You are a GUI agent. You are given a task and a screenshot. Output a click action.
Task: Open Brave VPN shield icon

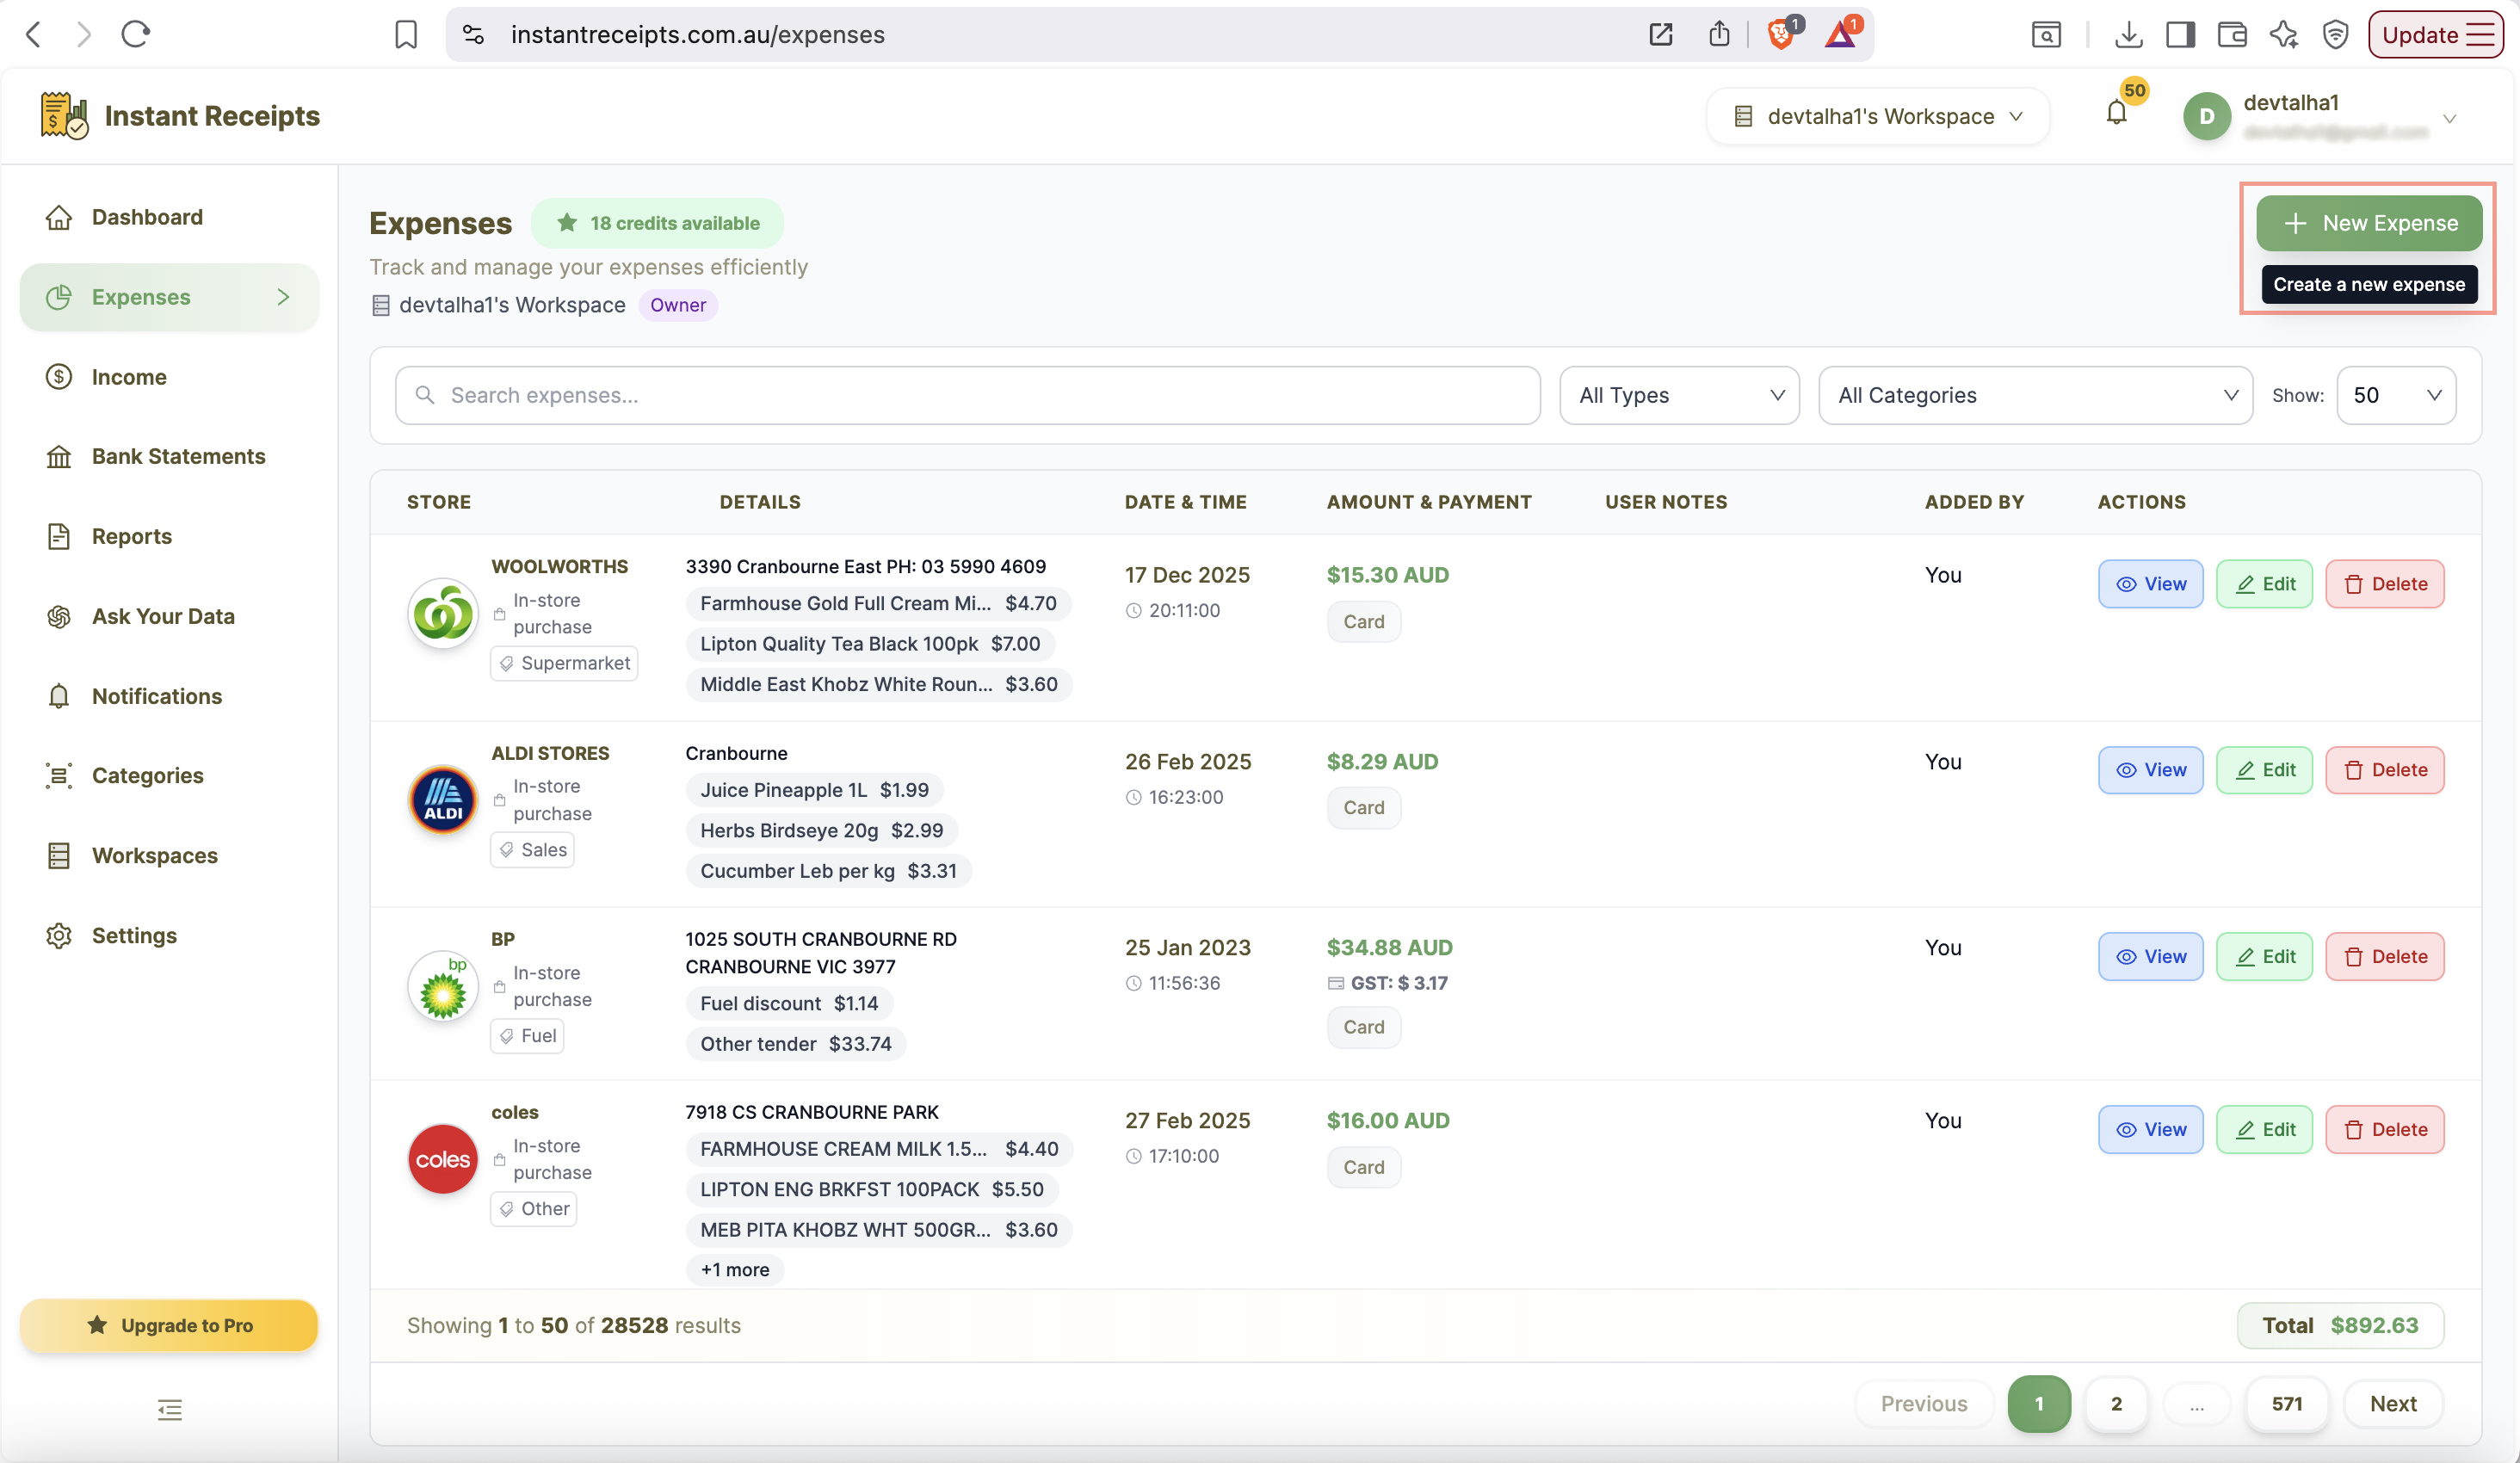[x=2335, y=35]
